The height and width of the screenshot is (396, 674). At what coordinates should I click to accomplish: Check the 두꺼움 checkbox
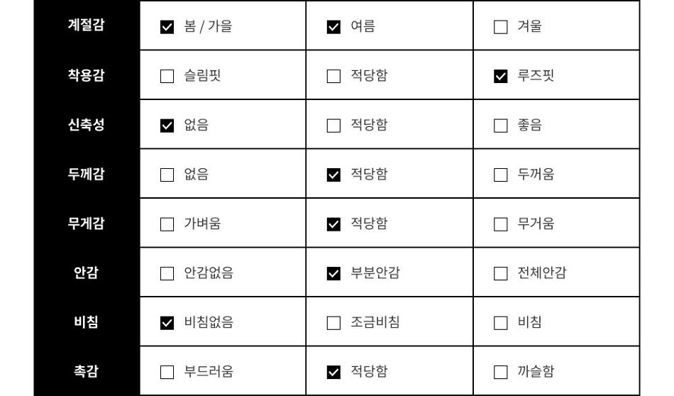pyautogui.click(x=500, y=175)
